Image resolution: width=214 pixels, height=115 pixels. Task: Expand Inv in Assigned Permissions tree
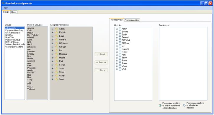[53, 51]
